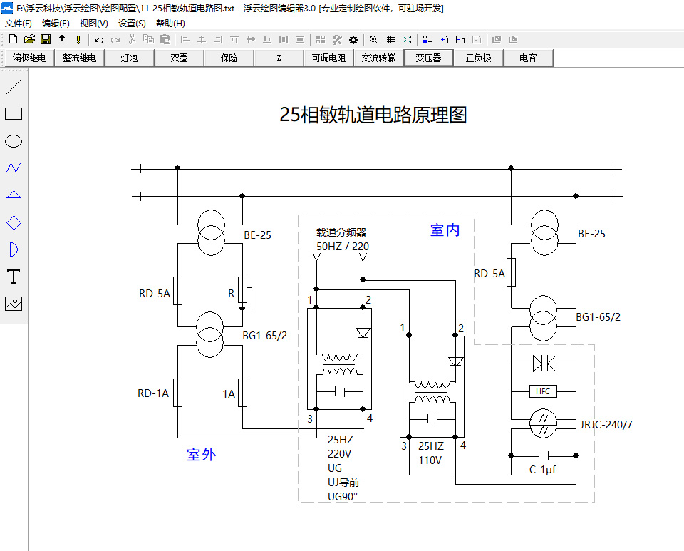This screenshot has width=684, height=551.
Task: Select the triangle drawing tool
Action: [x=14, y=195]
